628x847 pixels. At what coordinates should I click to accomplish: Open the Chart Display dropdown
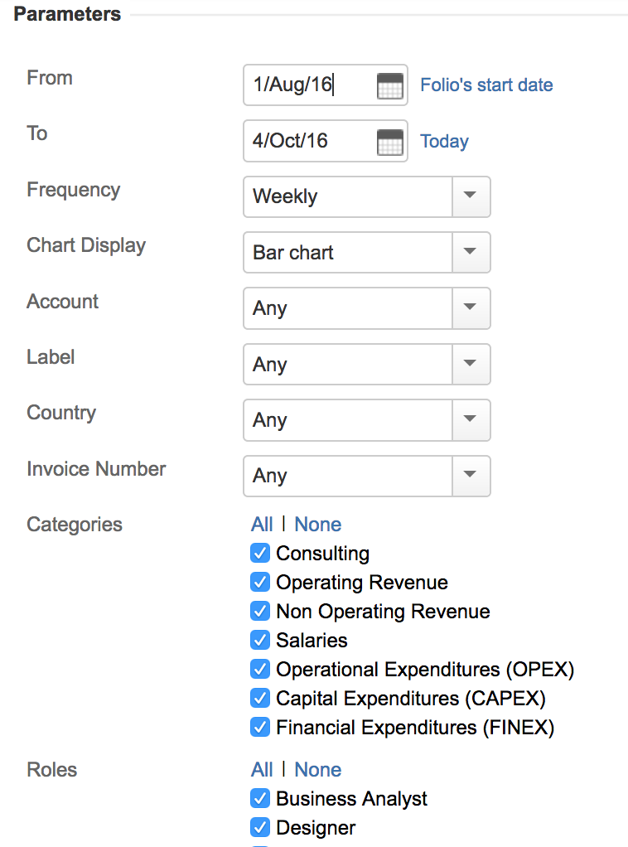471,253
